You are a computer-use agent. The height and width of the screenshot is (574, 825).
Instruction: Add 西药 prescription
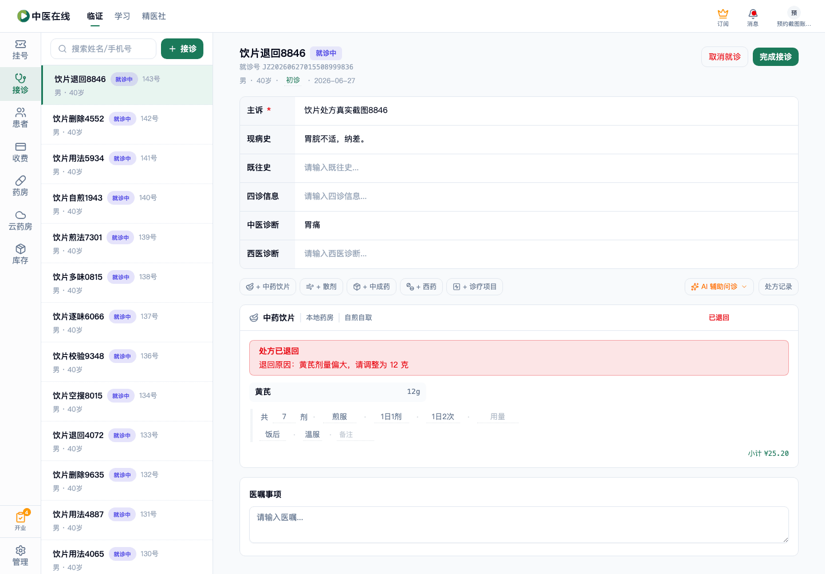pyautogui.click(x=421, y=287)
